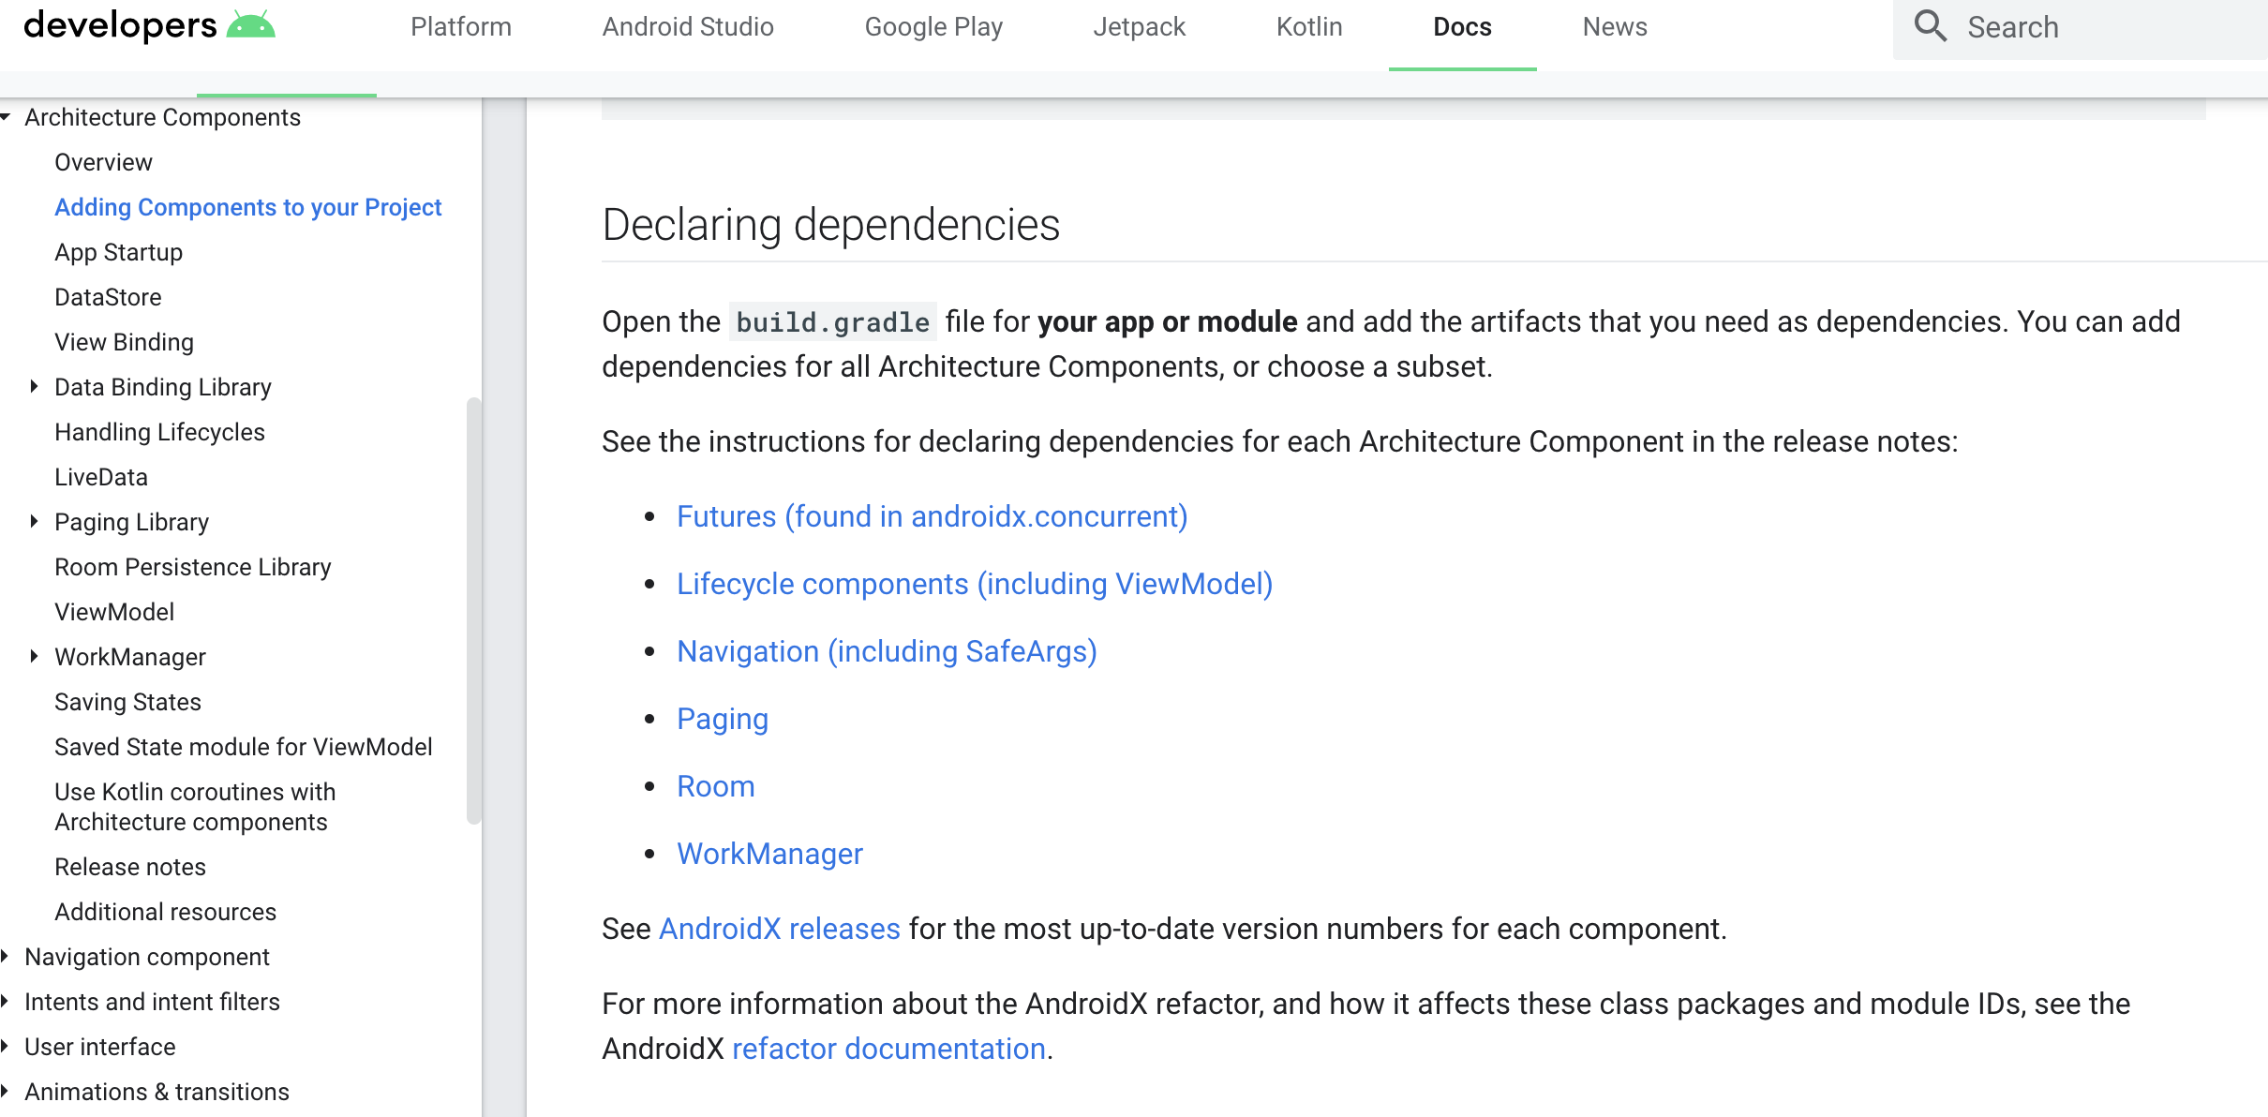Go to the Kotlin tab
Viewport: 2268px width, 1117px height.
click(1308, 27)
